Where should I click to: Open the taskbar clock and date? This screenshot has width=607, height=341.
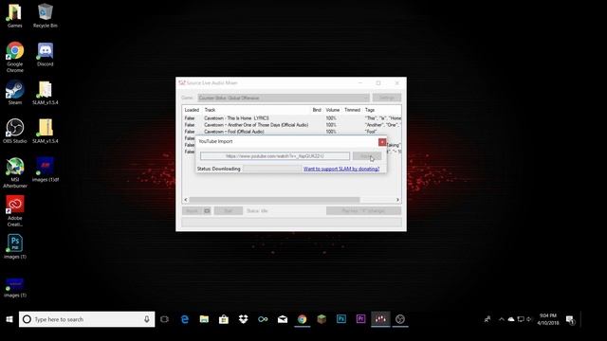click(548, 319)
